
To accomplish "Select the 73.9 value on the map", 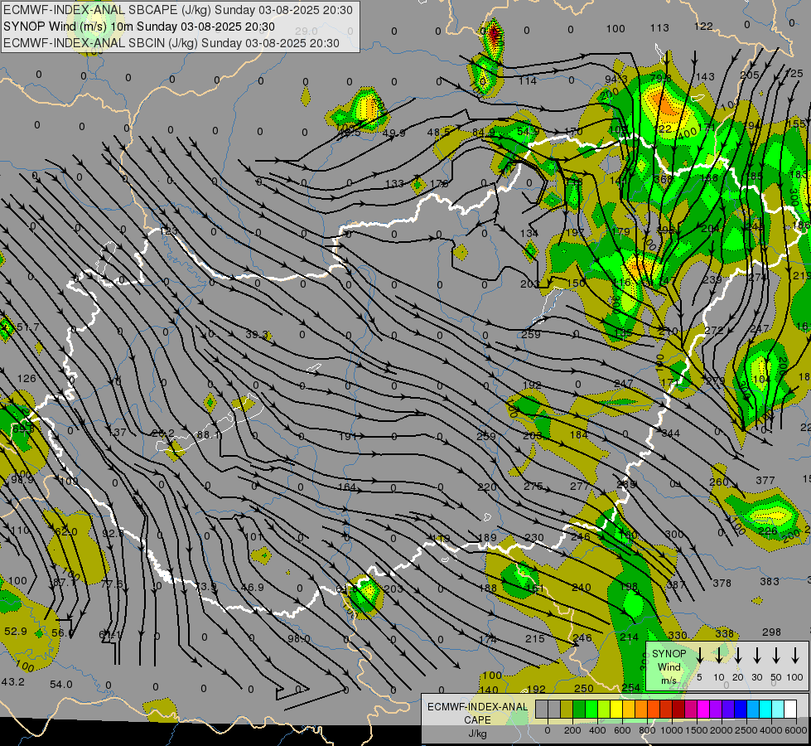I will [x=205, y=586].
